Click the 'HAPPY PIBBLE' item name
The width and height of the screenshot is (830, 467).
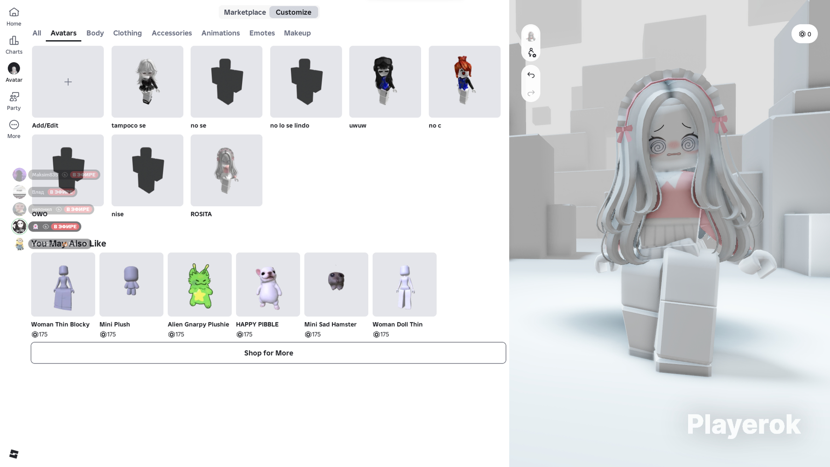click(x=257, y=325)
